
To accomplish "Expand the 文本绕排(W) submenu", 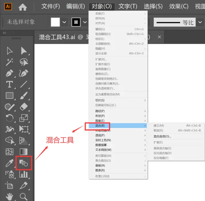I will [x=118, y=150].
